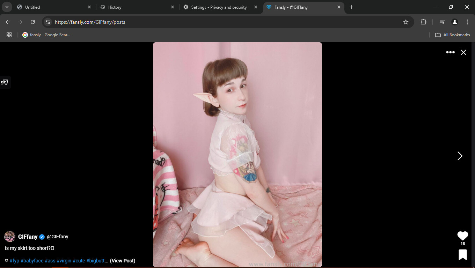The height and width of the screenshot is (268, 475).
Task: Click the (View Post) link
Action: [x=123, y=261]
